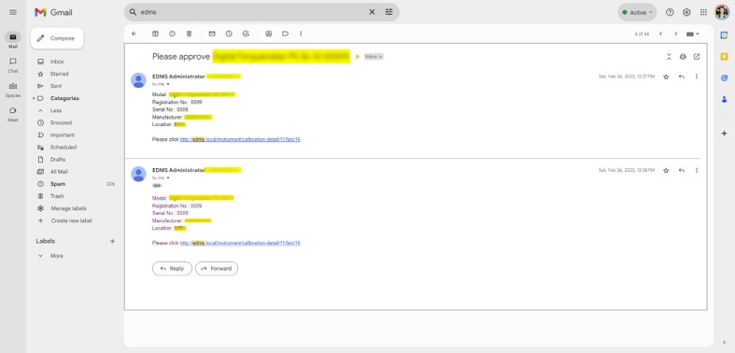Switch to the Chat tab
735x353 pixels.
coord(13,64)
